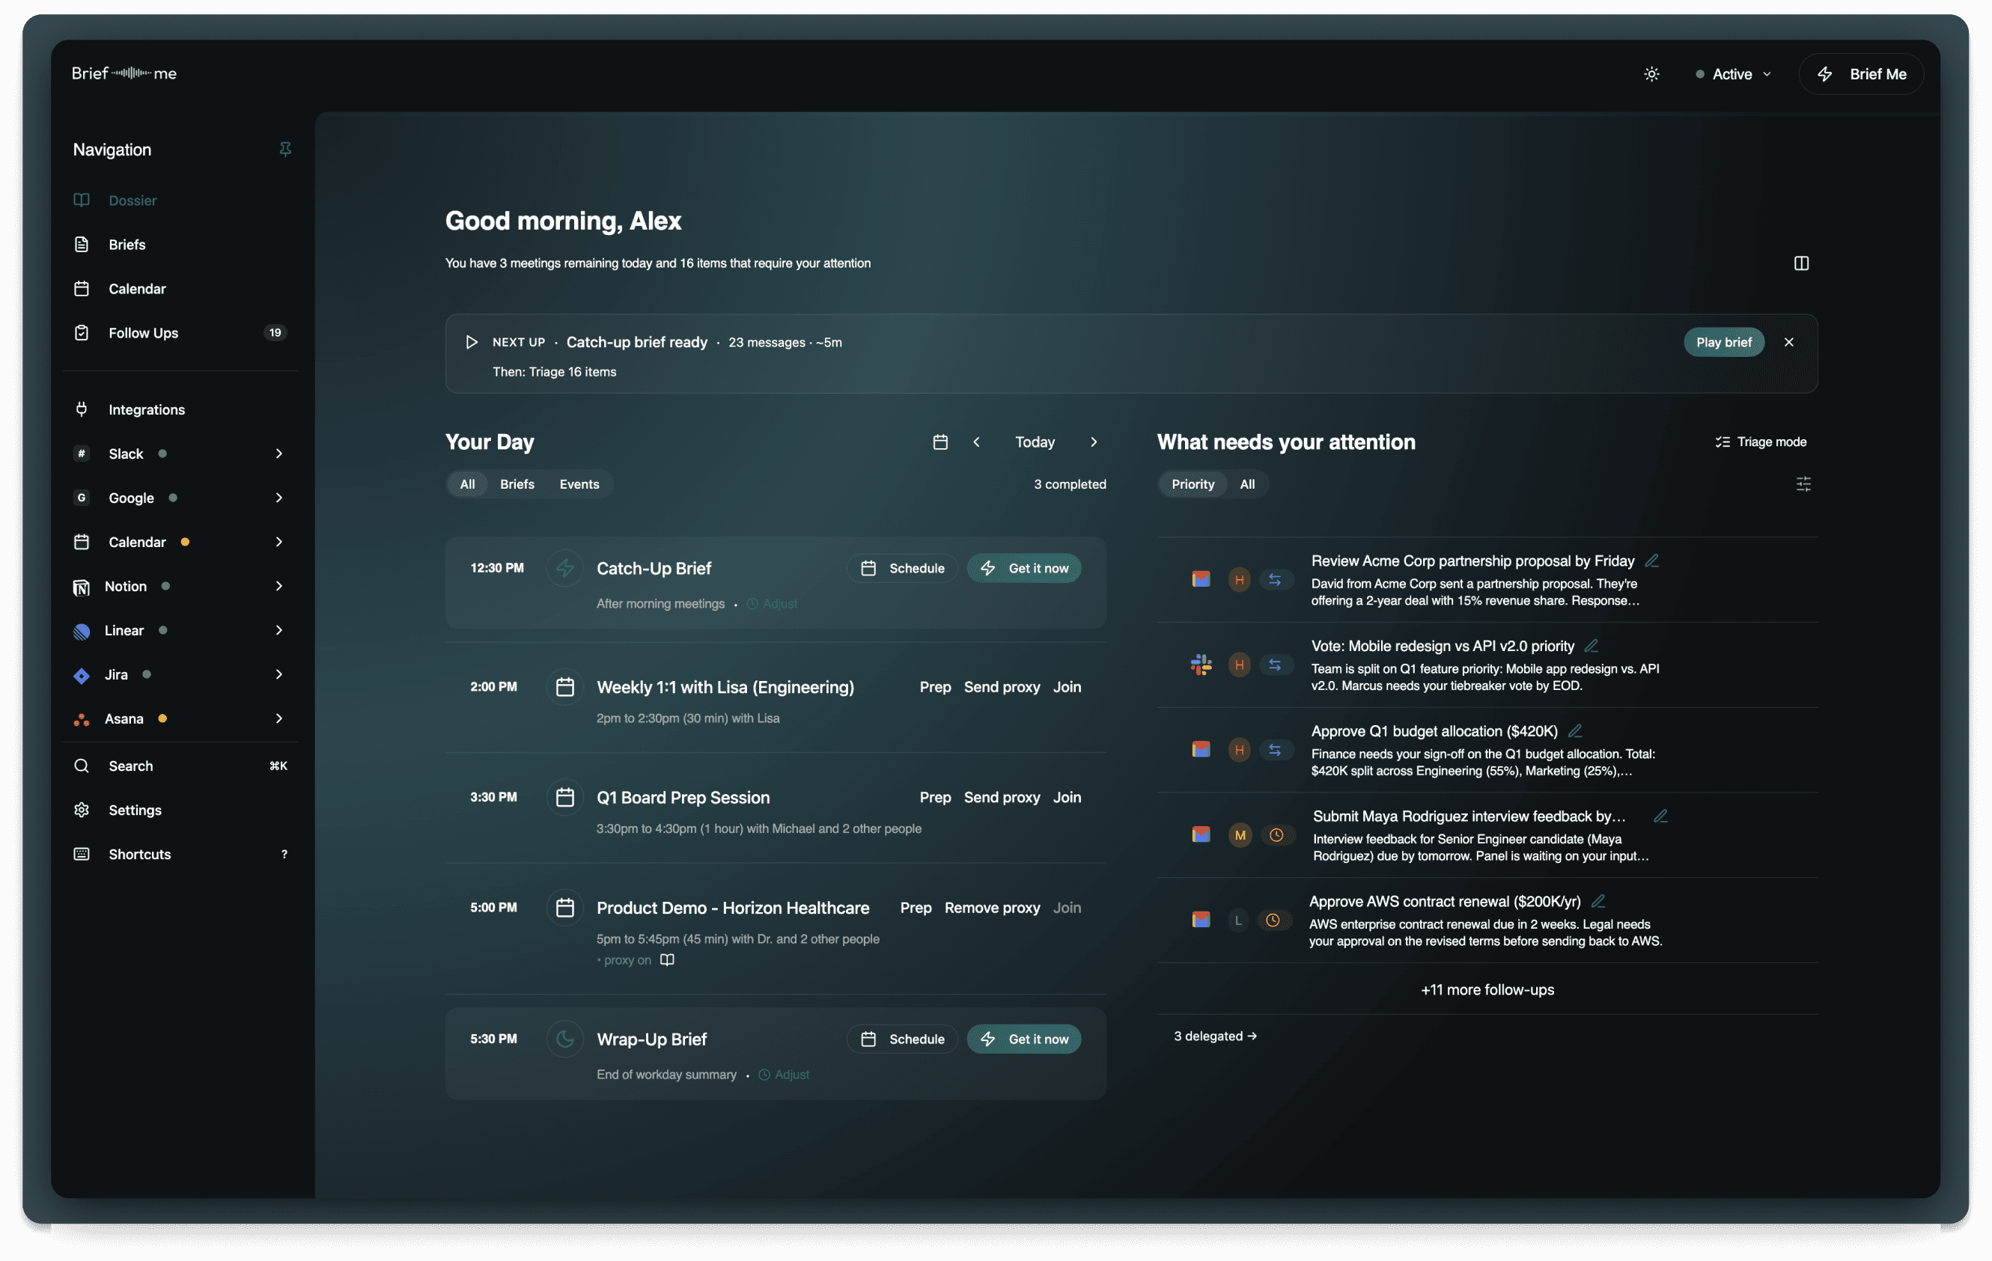Open Follow Ups in the navigation

(x=143, y=333)
